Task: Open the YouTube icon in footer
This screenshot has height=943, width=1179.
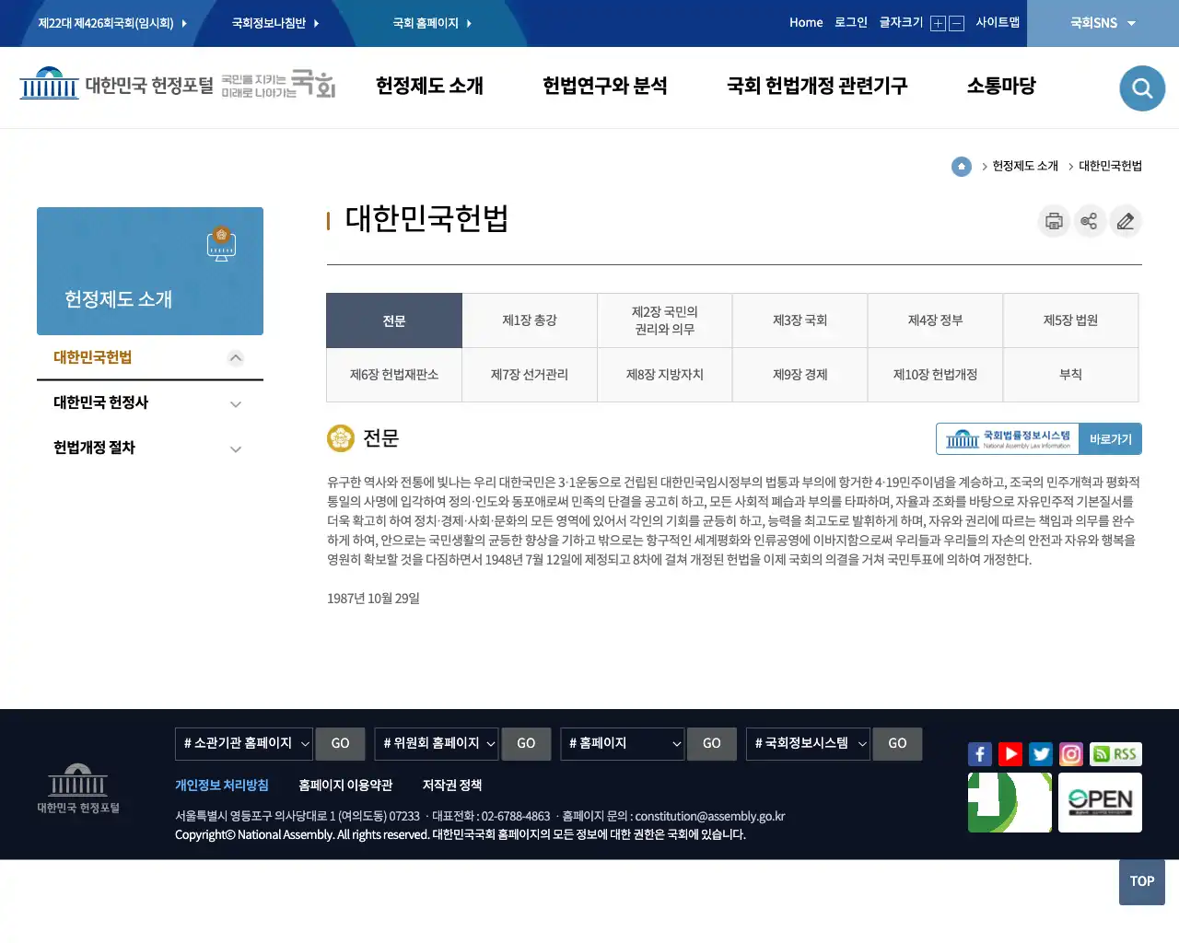Action: 1010,754
